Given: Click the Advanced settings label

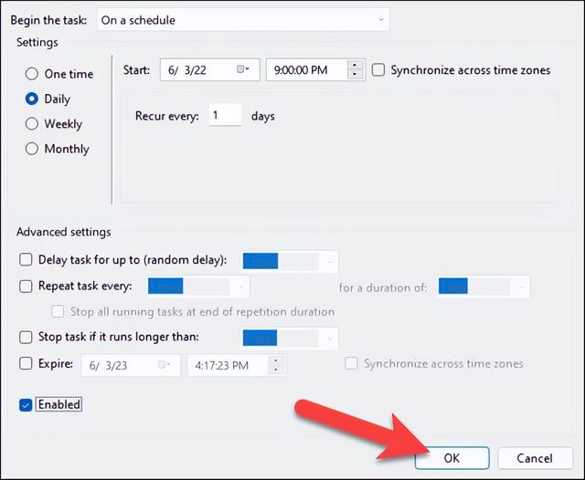Looking at the screenshot, I should [x=63, y=232].
